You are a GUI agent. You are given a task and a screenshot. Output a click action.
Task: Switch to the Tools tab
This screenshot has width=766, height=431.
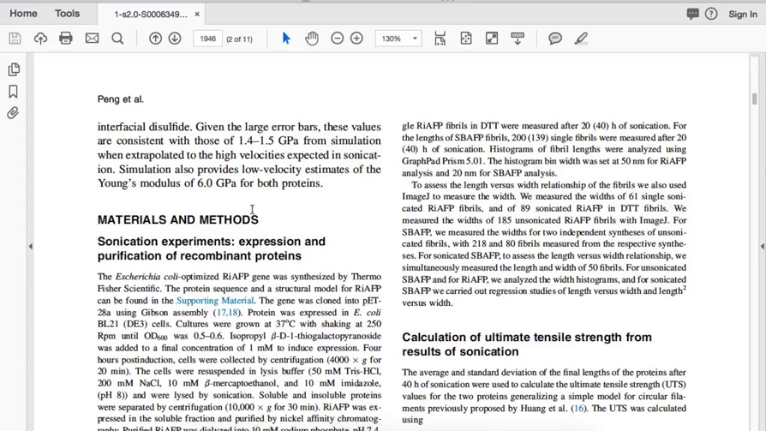click(x=68, y=13)
